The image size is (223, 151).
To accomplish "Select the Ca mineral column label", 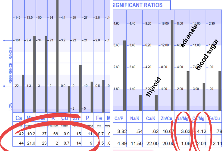I will coord(18,117).
